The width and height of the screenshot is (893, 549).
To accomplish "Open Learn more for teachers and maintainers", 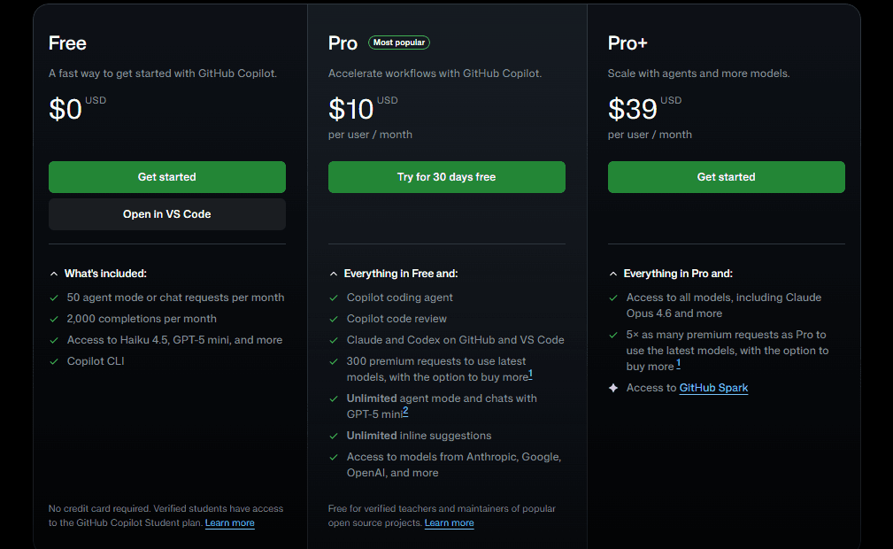I will pos(449,523).
